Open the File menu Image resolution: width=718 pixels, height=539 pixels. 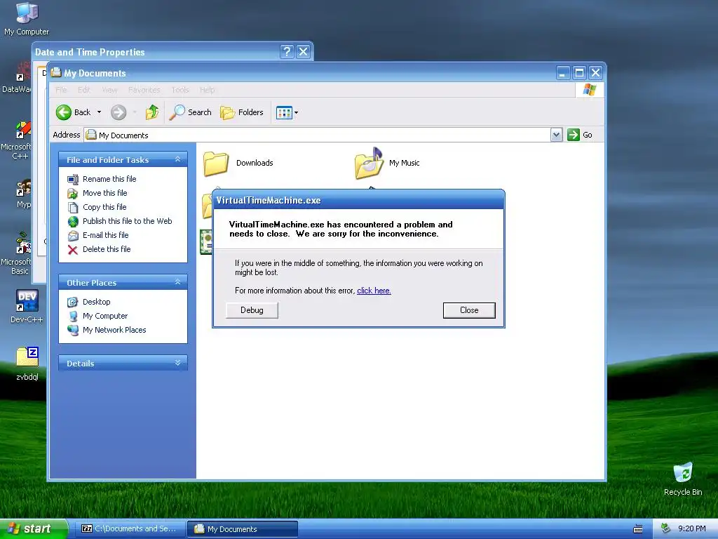[61, 90]
